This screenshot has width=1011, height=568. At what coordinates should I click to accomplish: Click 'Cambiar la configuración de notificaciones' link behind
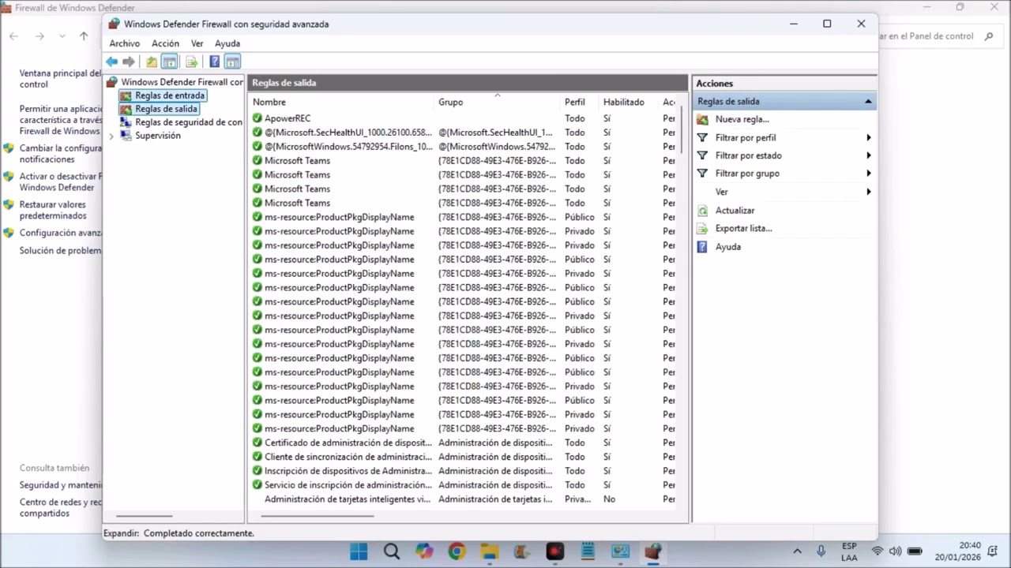(x=60, y=153)
